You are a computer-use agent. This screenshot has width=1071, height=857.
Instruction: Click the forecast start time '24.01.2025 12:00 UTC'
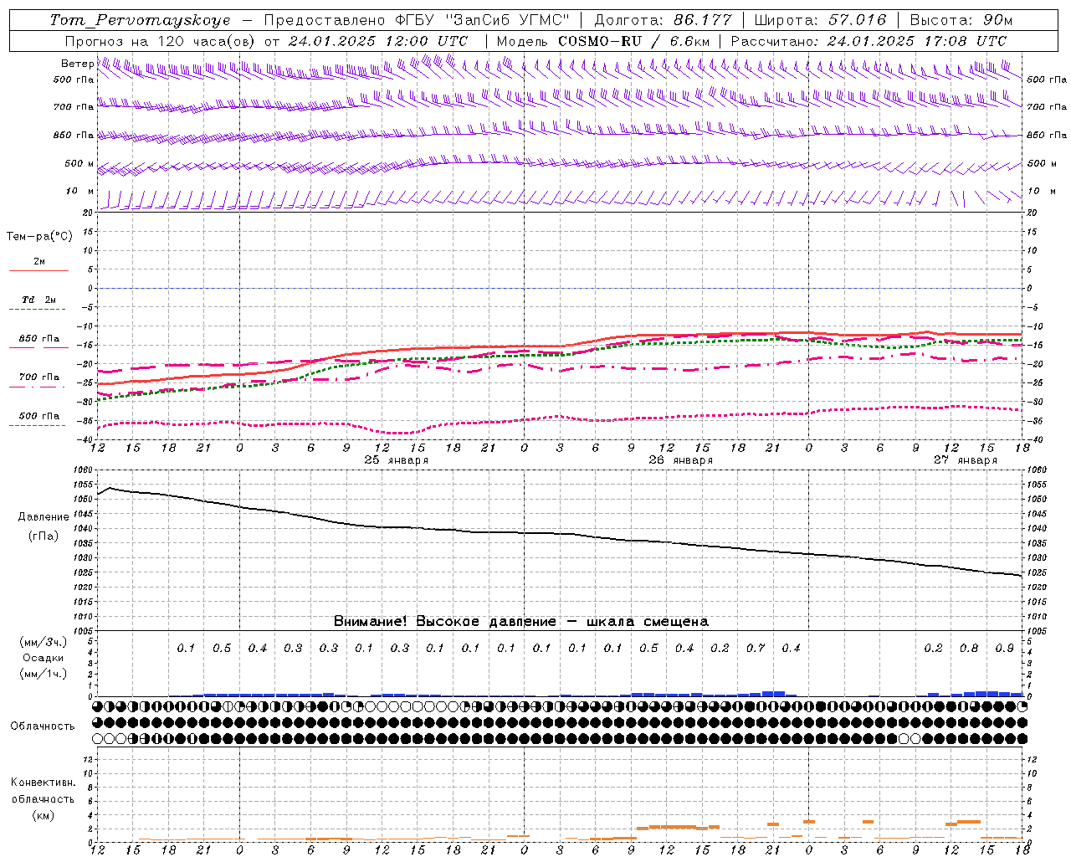click(x=378, y=41)
